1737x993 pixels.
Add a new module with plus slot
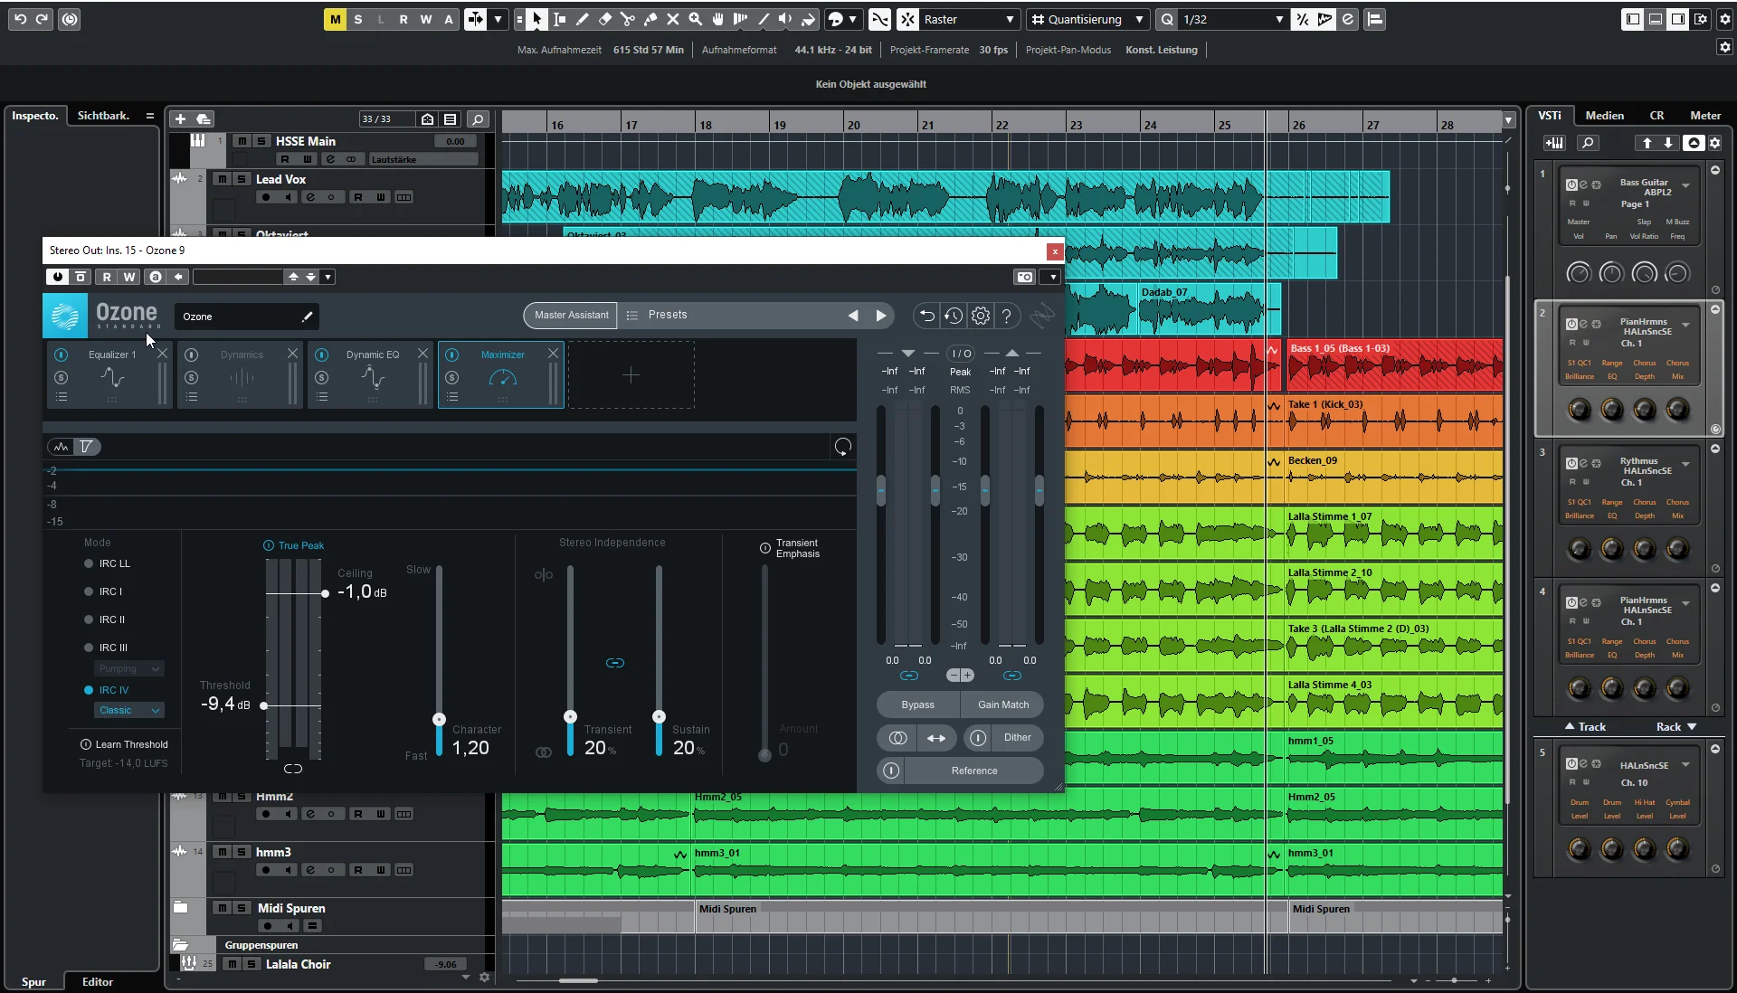(x=631, y=374)
